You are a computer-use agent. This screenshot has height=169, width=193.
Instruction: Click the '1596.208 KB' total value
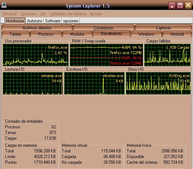click(x=45, y=151)
